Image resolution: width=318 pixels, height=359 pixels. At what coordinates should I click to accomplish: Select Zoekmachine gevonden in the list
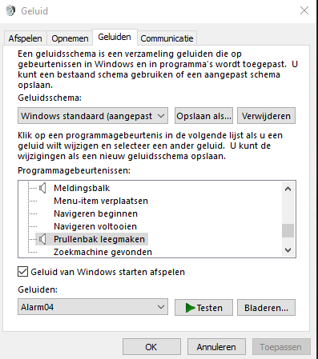coord(103,252)
